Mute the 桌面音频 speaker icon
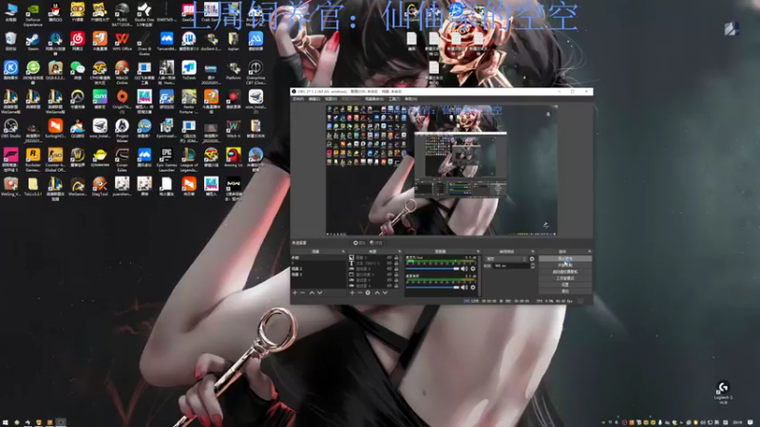Image resolution: width=760 pixels, height=427 pixels. 464,288
